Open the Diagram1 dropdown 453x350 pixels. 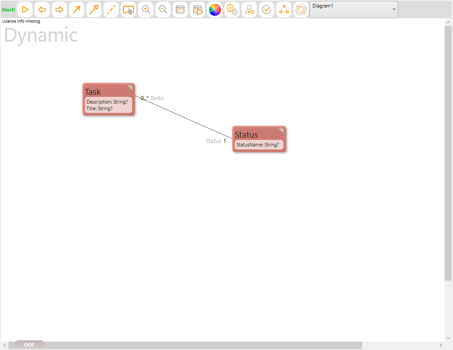coord(354,9)
